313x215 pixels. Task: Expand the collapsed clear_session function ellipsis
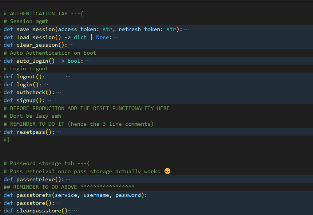(71, 45)
